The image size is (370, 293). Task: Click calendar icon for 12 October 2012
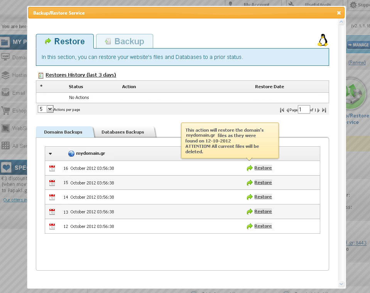[52, 226]
